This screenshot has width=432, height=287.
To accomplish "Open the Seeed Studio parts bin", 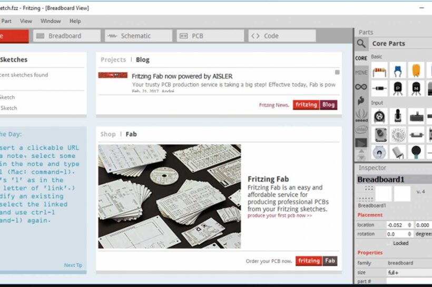I will click(361, 114).
